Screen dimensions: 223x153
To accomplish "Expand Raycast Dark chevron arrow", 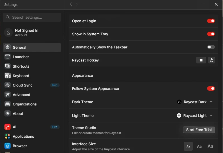I will click(x=211, y=102).
